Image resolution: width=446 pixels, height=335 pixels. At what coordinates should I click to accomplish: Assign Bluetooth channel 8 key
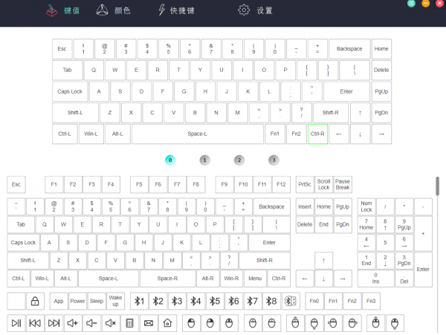point(271,301)
